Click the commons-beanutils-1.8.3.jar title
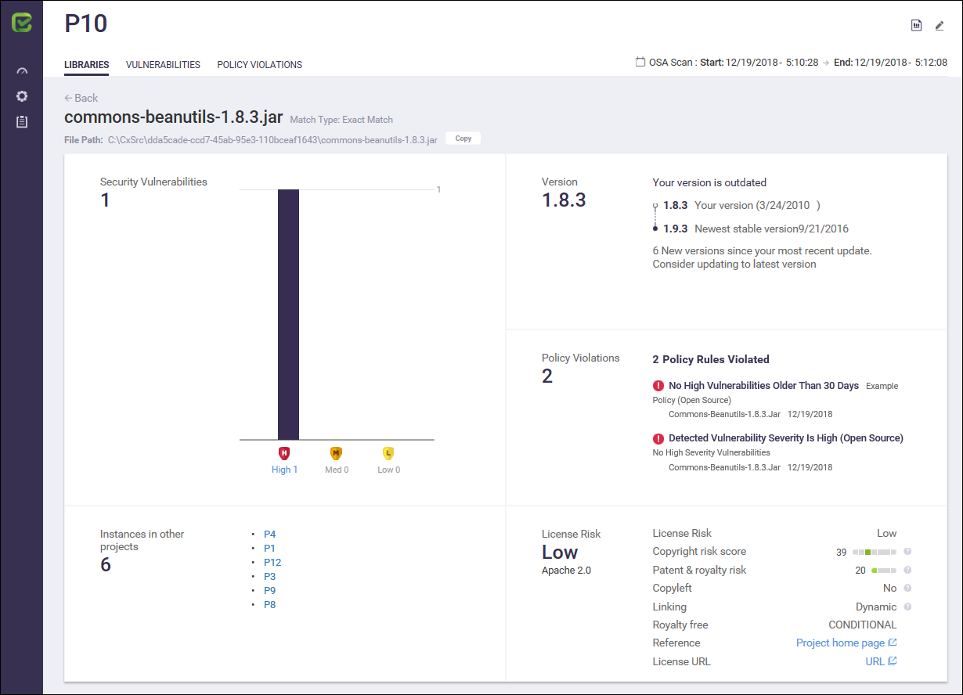Viewport: 963px width, 695px height. pyautogui.click(x=174, y=117)
